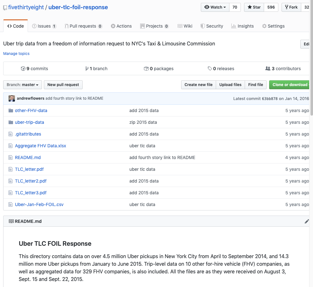
Task: Click the graph icon on Insights tab
Action: coord(234,26)
